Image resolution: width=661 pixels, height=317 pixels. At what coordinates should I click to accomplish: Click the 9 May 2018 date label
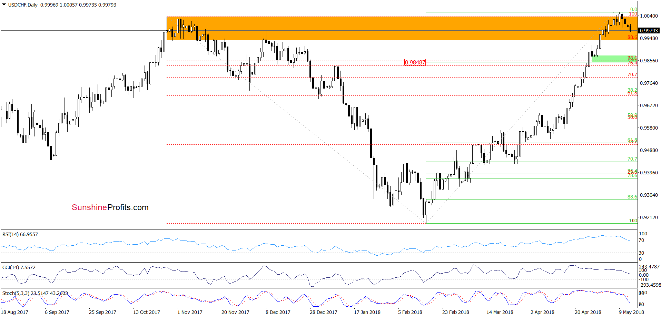pos(631,312)
